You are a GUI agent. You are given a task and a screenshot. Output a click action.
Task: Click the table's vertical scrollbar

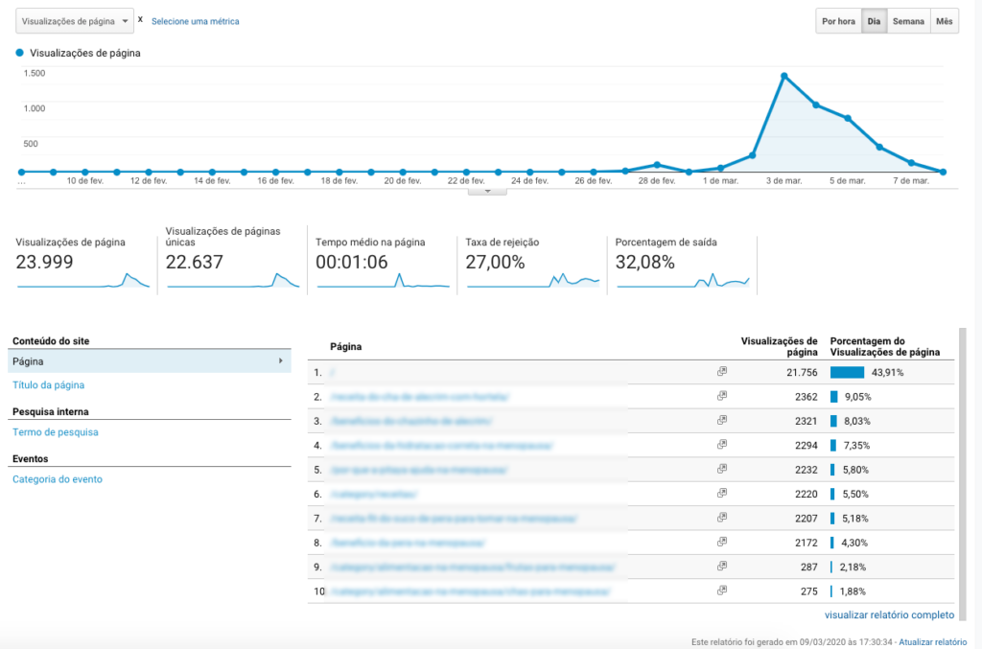(963, 474)
